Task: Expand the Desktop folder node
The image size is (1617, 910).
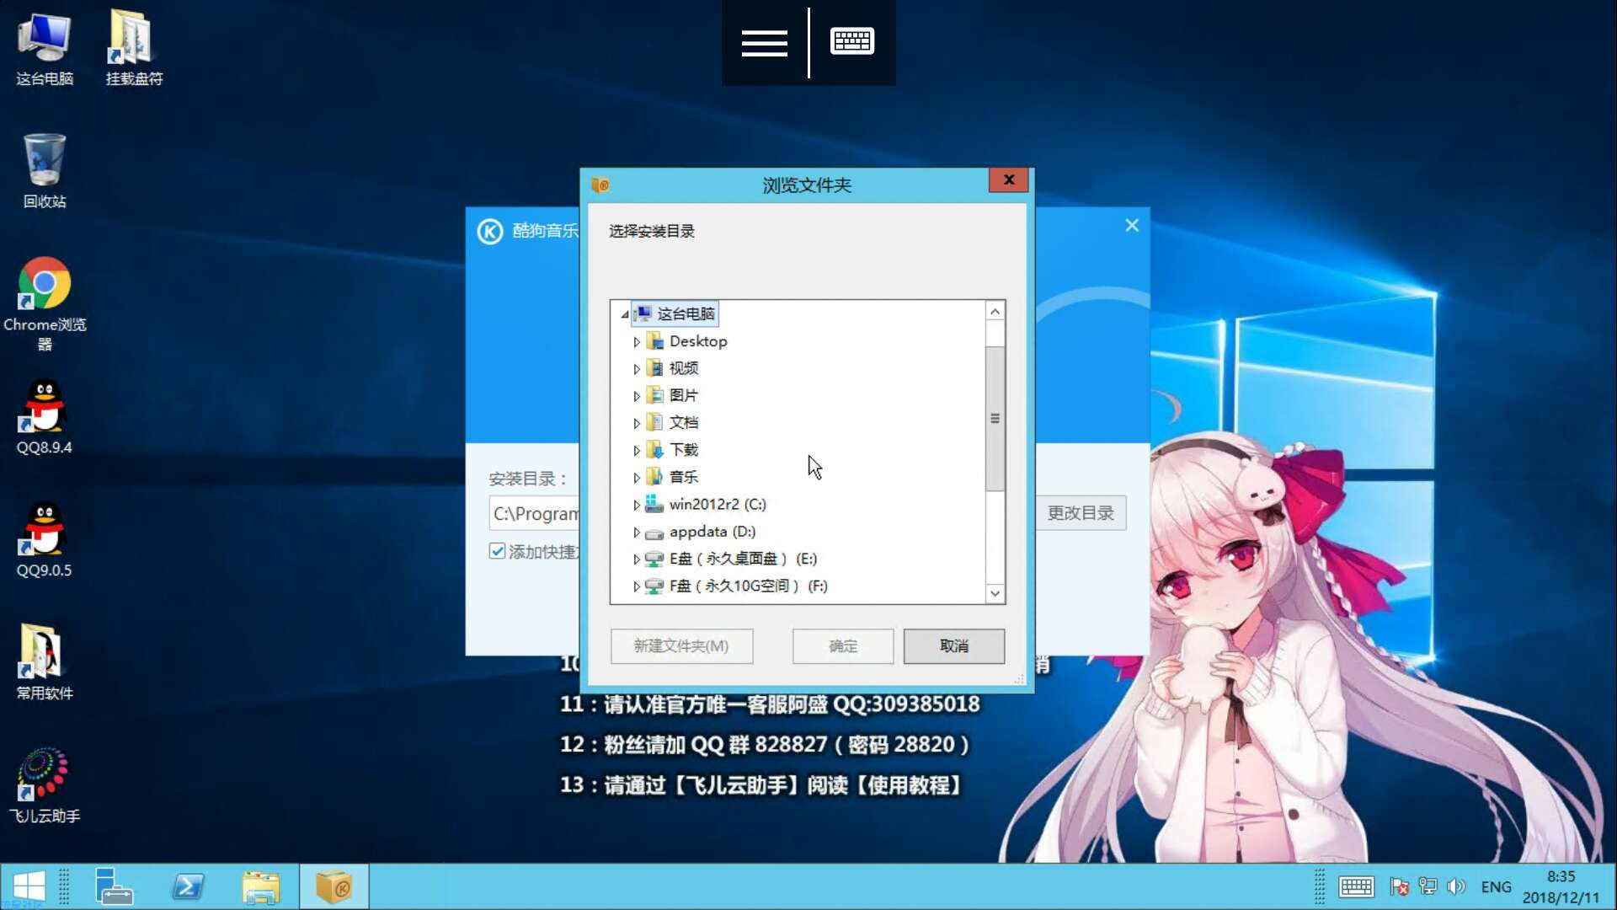Action: click(x=637, y=342)
